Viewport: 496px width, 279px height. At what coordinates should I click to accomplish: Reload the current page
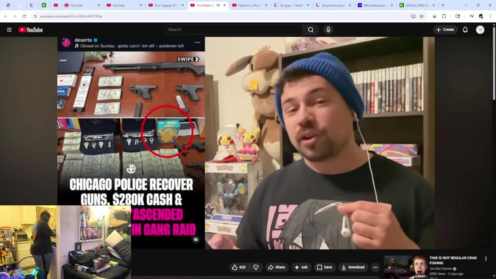click(24, 16)
